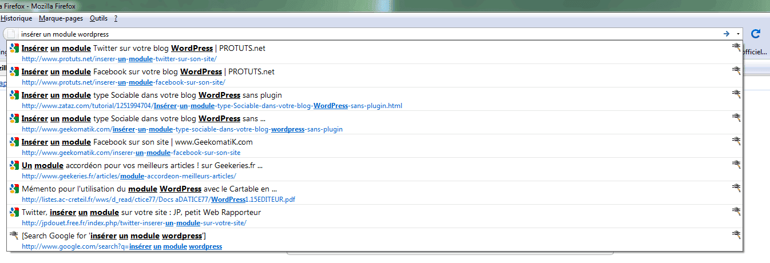Image resolution: width=770 pixels, height=263 pixels.
Task: Click the search tag icon at the right of the zataz row
Action: click(736, 94)
